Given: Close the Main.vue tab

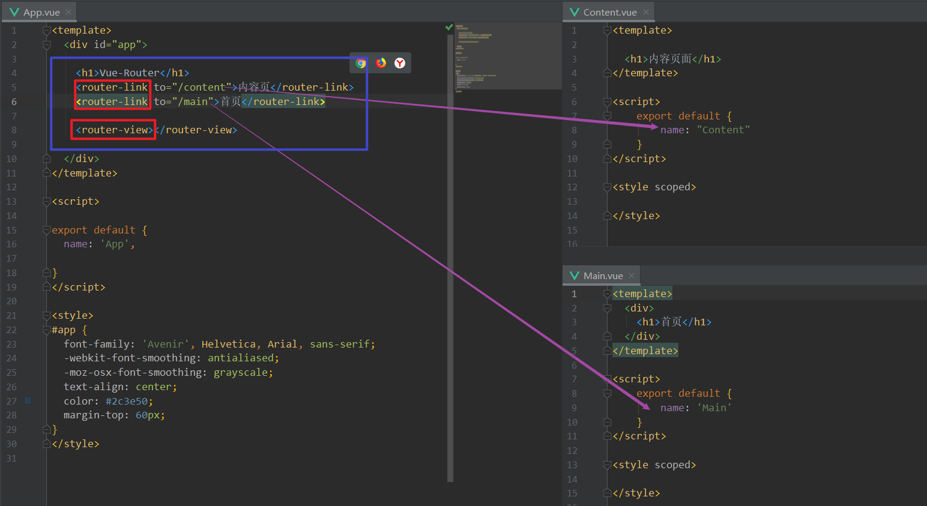Looking at the screenshot, I should click(x=632, y=276).
